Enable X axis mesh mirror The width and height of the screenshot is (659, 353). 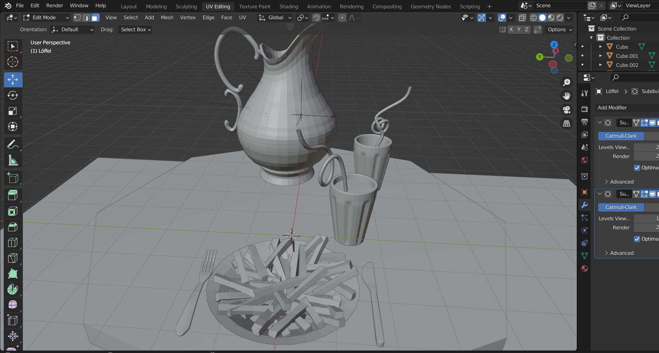(511, 29)
